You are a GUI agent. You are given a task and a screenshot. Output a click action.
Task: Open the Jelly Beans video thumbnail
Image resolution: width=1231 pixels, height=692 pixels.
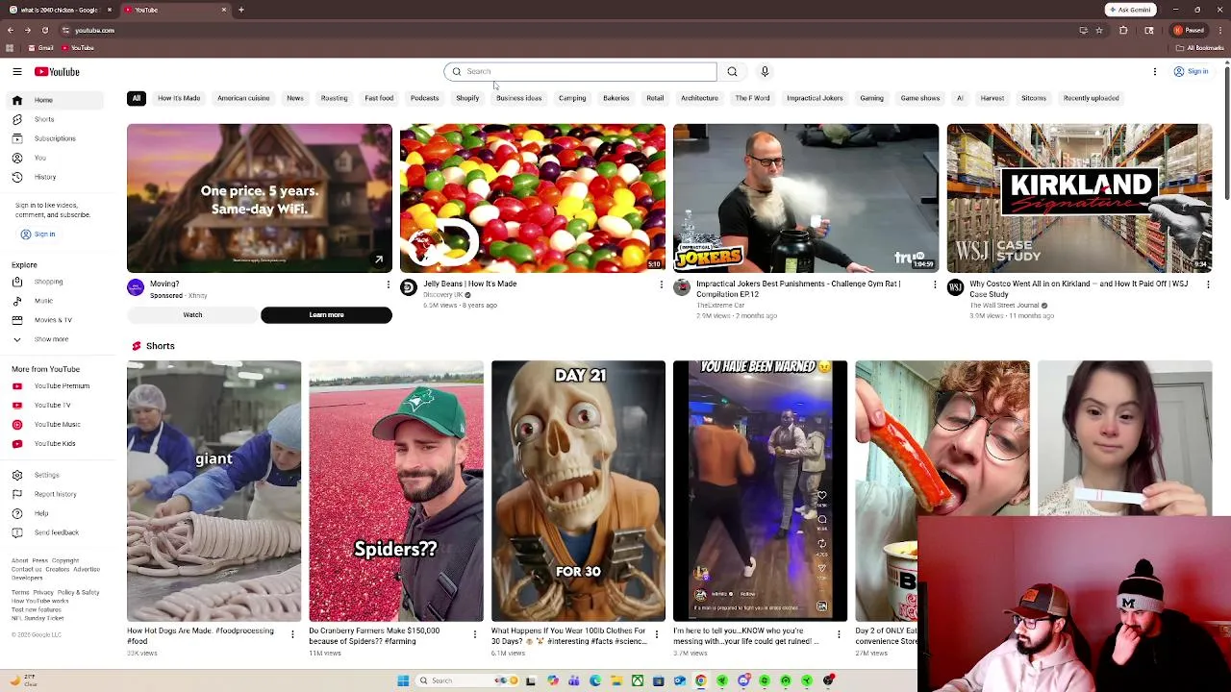(x=532, y=198)
